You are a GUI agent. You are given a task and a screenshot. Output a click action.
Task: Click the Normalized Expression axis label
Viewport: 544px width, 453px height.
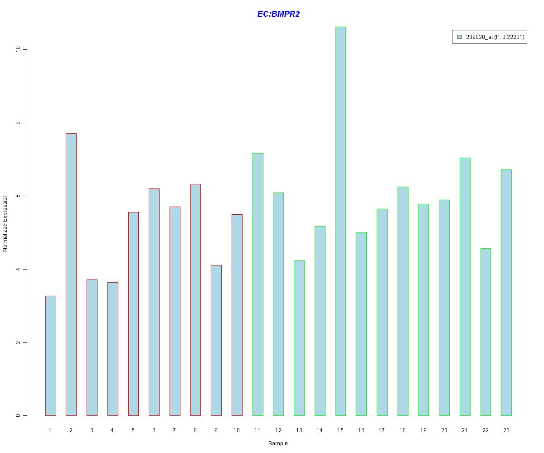point(5,223)
